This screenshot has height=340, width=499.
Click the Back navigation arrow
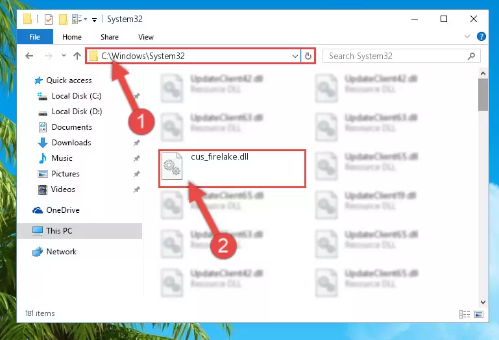29,56
